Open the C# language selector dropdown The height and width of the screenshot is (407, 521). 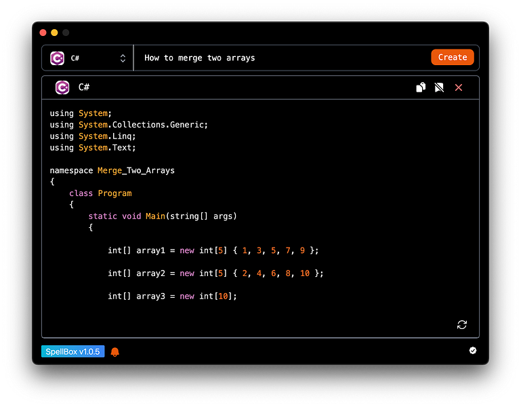[x=87, y=58]
